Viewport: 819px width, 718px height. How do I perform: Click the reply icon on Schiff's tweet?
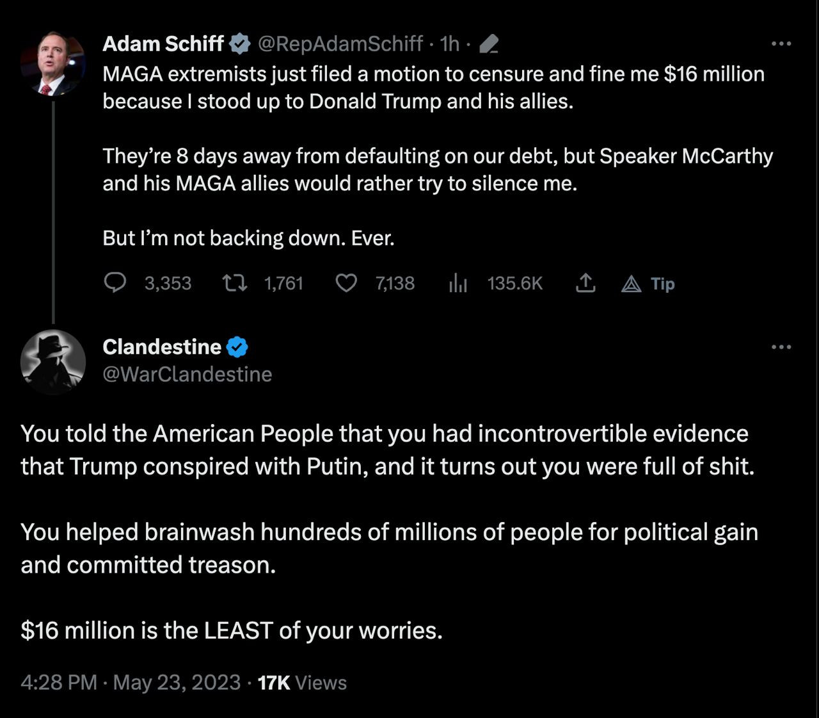click(115, 283)
